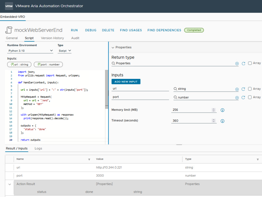Screen dimensions: 262x197
Task: Click search icon in Return type field
Action: click(113, 63)
